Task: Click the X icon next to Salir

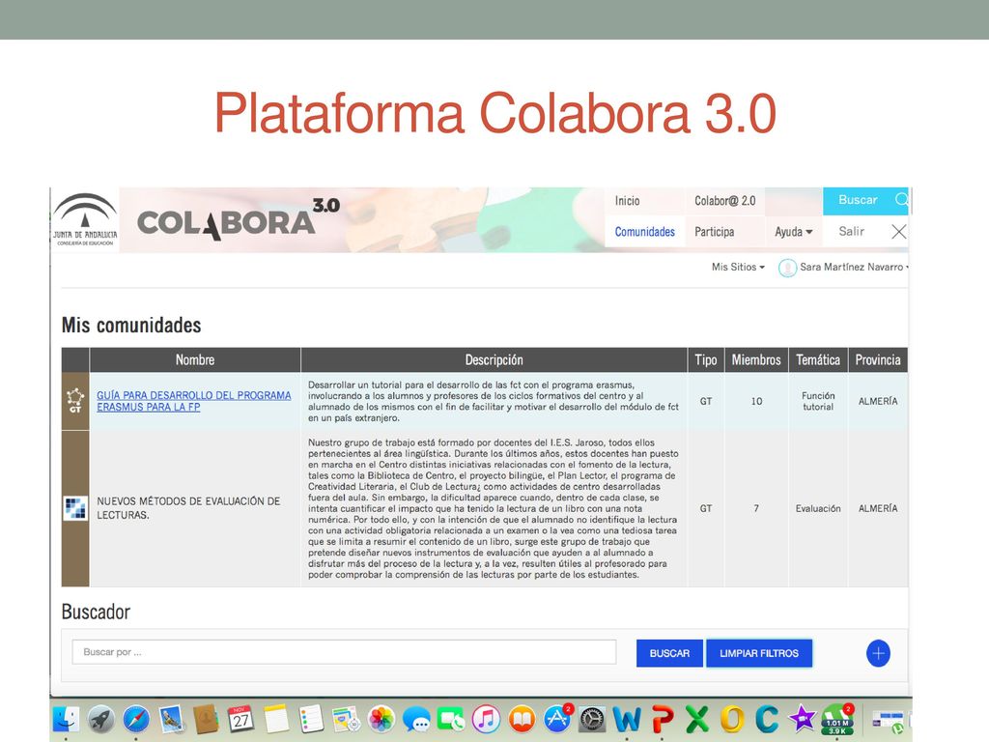Action: (x=899, y=232)
